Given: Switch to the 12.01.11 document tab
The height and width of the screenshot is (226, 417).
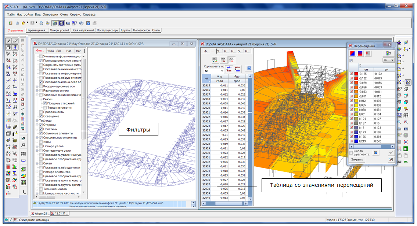Looking at the screenshot, I should [x=60, y=213].
